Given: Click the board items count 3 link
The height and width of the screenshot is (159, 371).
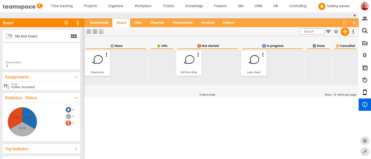Looking at the screenshot, I should 7,66.
